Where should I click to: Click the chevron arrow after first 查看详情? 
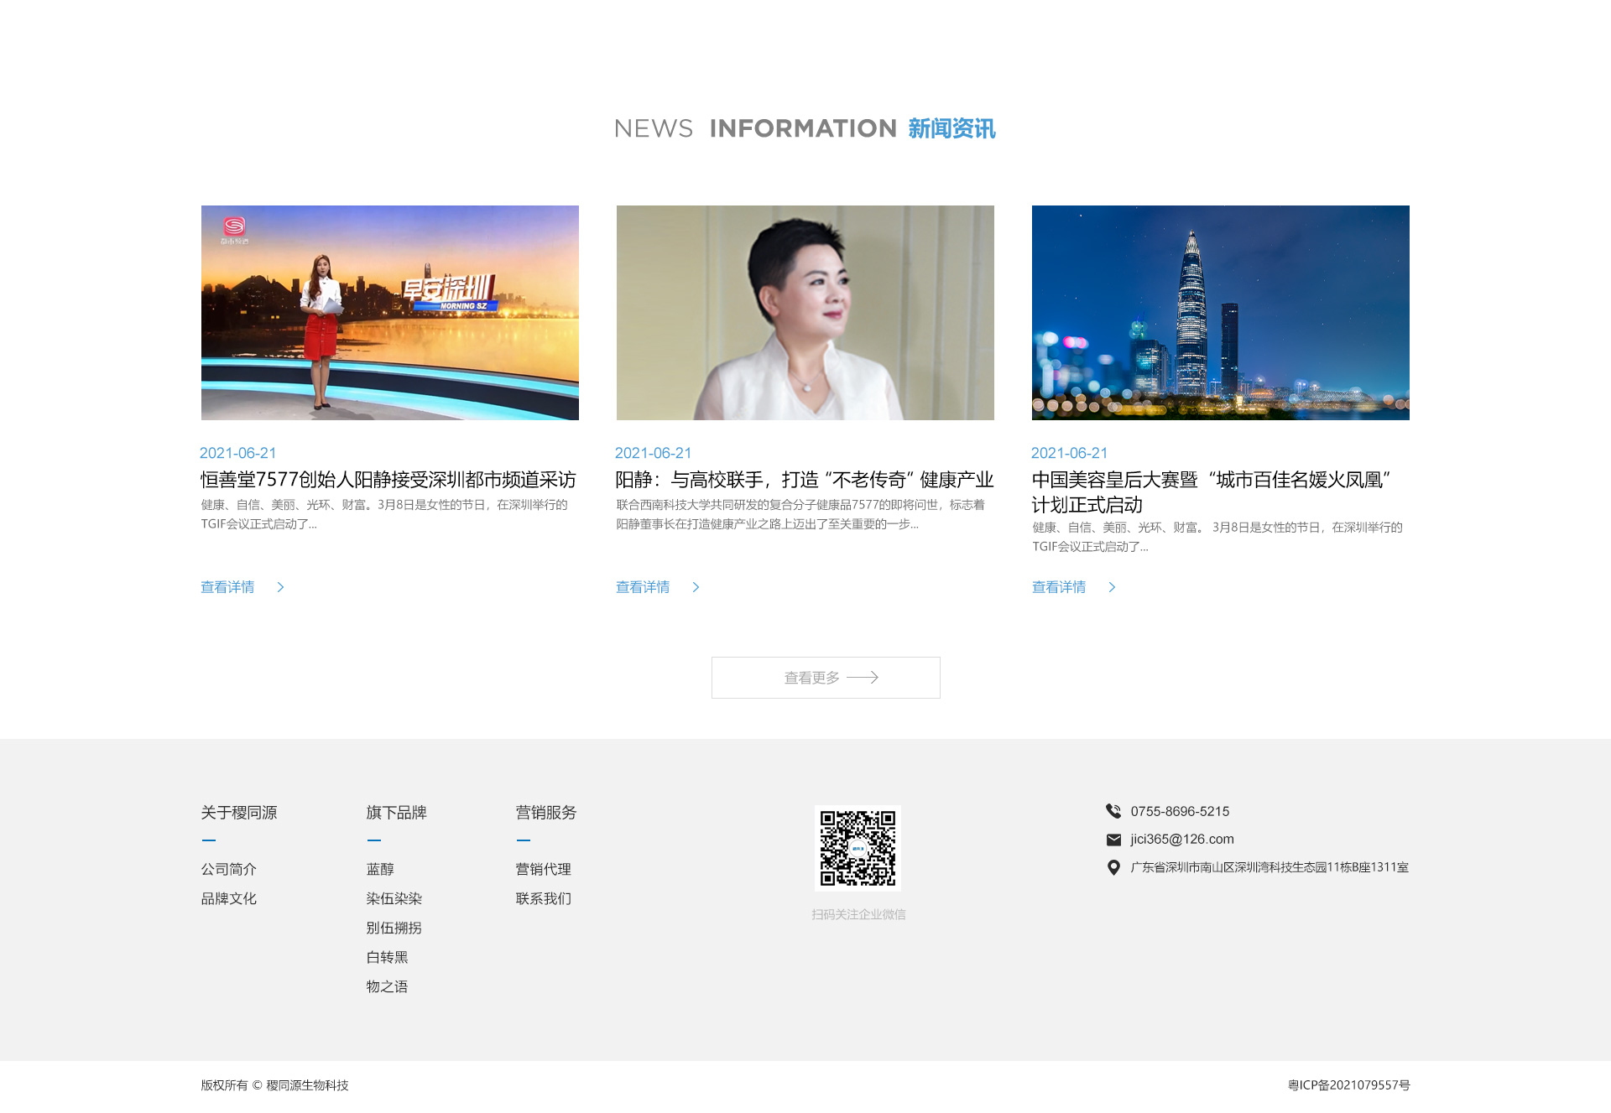[x=280, y=587]
